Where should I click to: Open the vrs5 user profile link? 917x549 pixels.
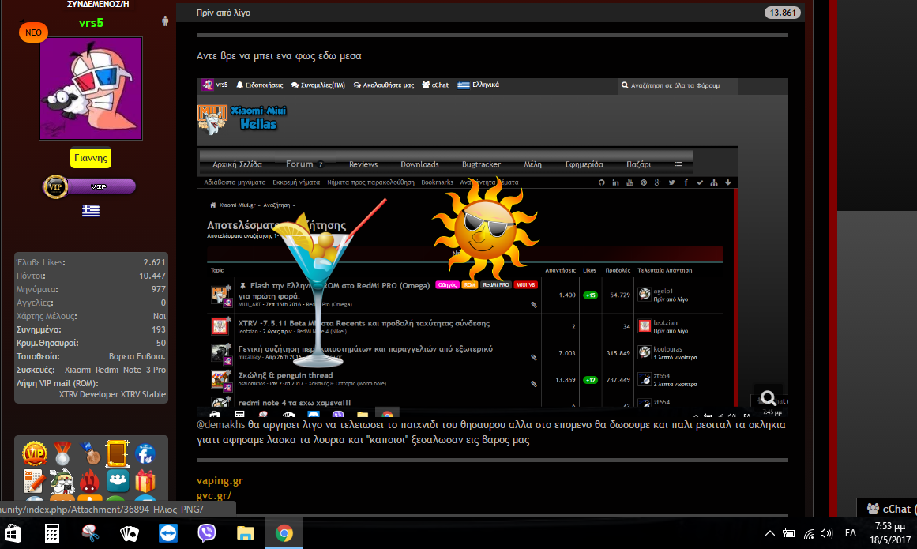tap(91, 23)
